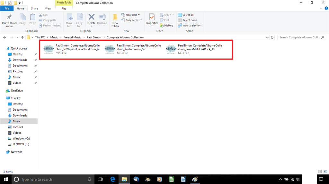The width and height of the screenshot is (329, 184).
Task: Refresh the folder view
Action: tap(272, 37)
